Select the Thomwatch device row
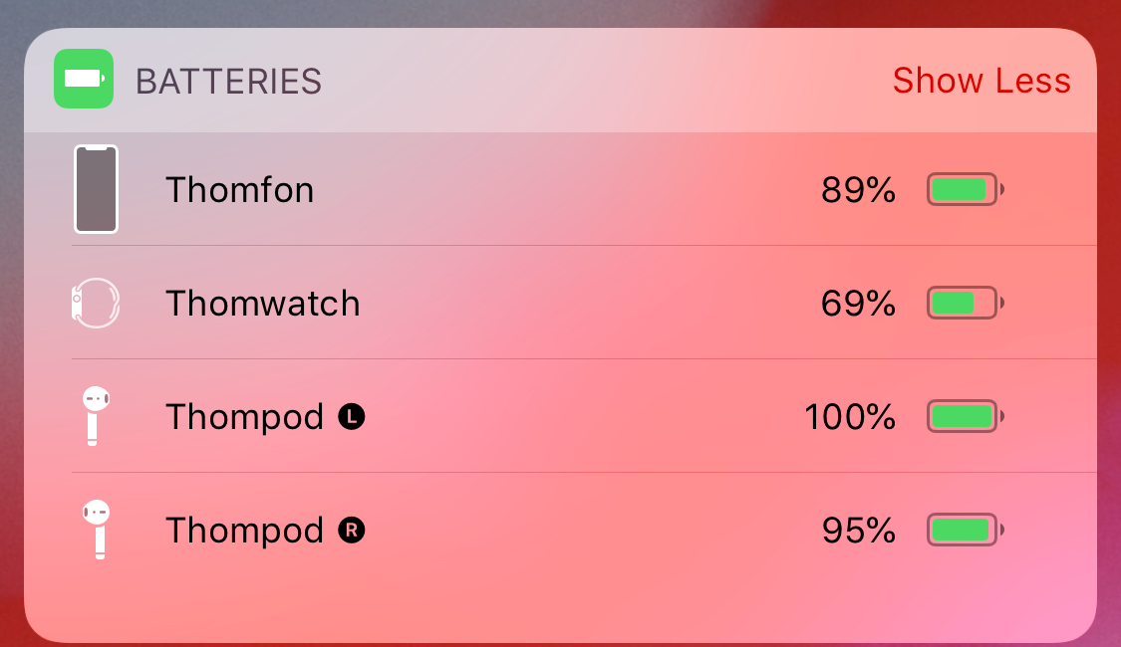 coord(558,303)
